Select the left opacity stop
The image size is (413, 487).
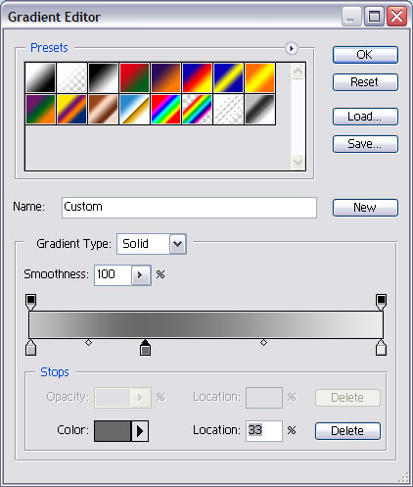pyautogui.click(x=31, y=302)
